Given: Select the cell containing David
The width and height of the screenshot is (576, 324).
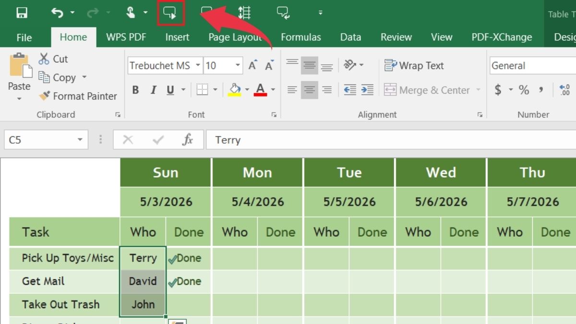Looking at the screenshot, I should point(143,281).
